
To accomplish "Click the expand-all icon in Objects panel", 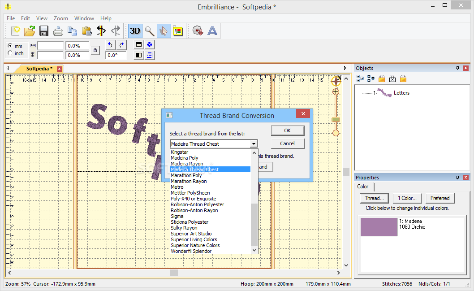I will [360, 79].
